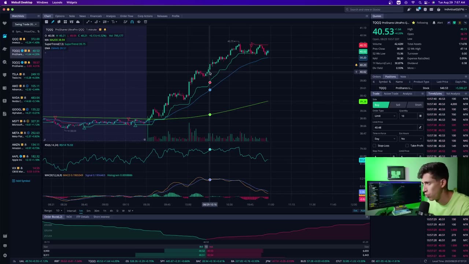Check the Stop-Loss checkbox

click(x=375, y=146)
